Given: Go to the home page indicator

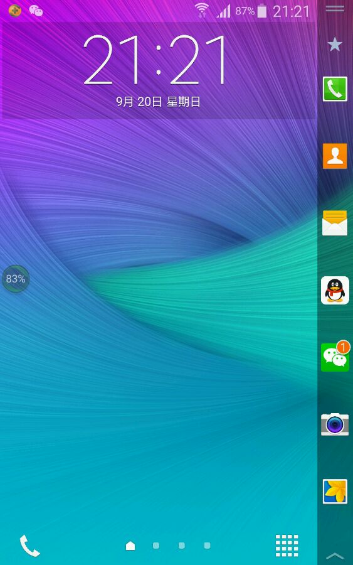Looking at the screenshot, I should pos(130,546).
